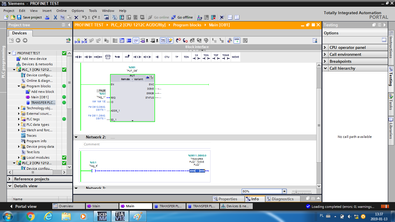Toggle free-form comments speech bubble button
The image size is (395, 222).
click(x=136, y=40)
